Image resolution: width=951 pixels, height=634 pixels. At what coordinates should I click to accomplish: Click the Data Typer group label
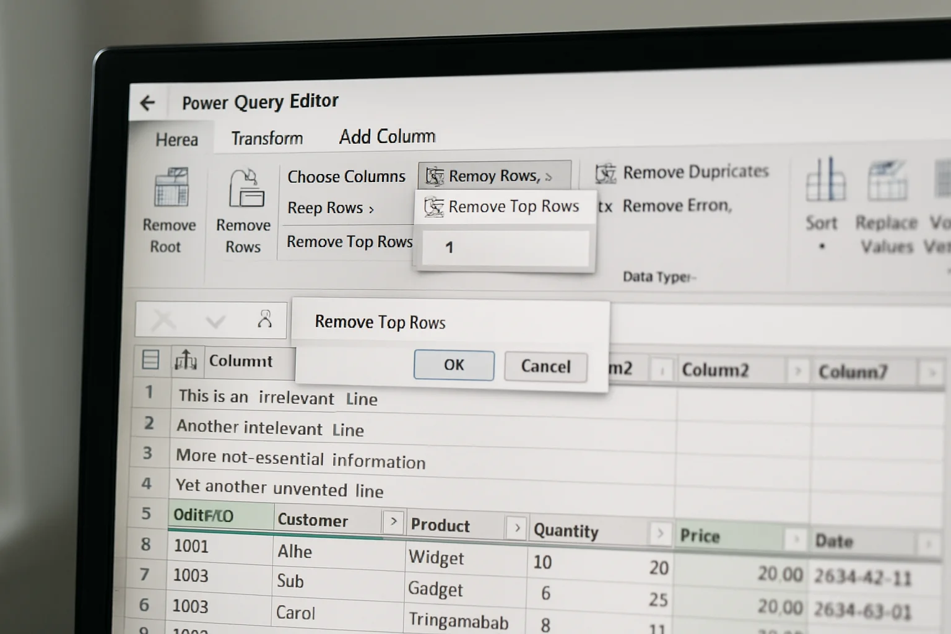[659, 277]
